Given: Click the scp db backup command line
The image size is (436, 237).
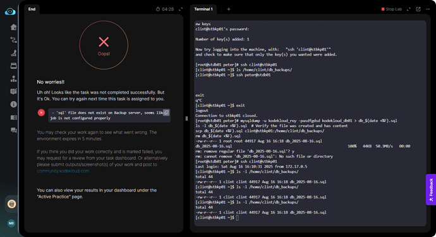Looking at the screenshot, I should point(260,131).
